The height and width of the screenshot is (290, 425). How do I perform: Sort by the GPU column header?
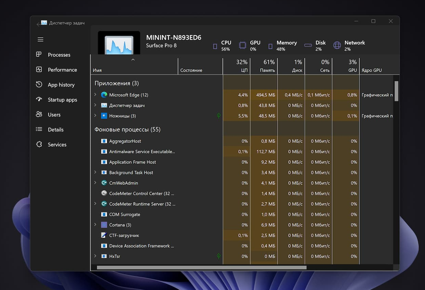click(346, 66)
